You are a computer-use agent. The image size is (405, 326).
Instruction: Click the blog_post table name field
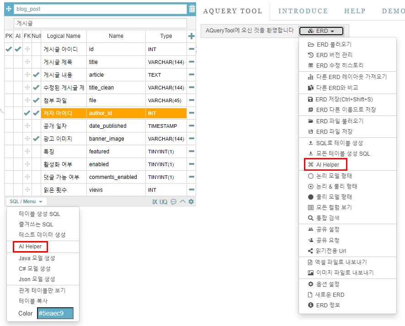[100, 9]
